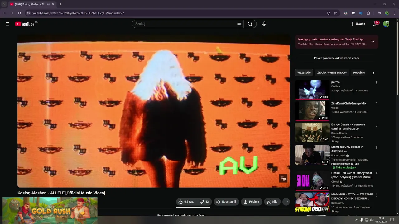
Task: Share the video with 'Udostępnij'
Action: 226,202
